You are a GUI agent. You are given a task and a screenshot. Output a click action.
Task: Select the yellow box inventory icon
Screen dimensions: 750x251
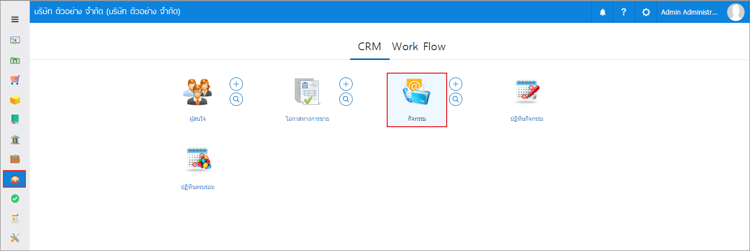[15, 100]
